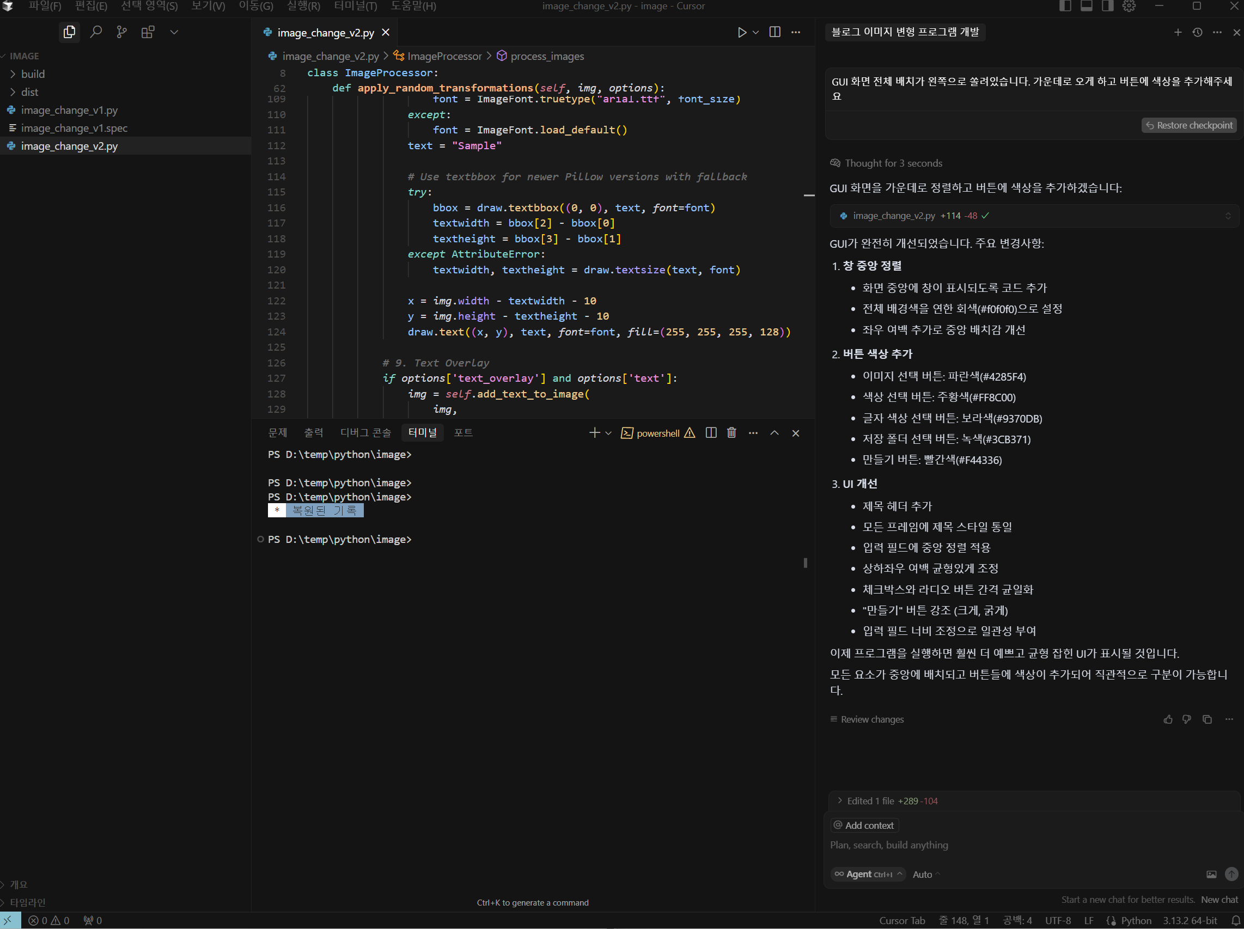Screen dimensions: 1244x929
Task: Attach image in chat input
Action: coord(1211,874)
